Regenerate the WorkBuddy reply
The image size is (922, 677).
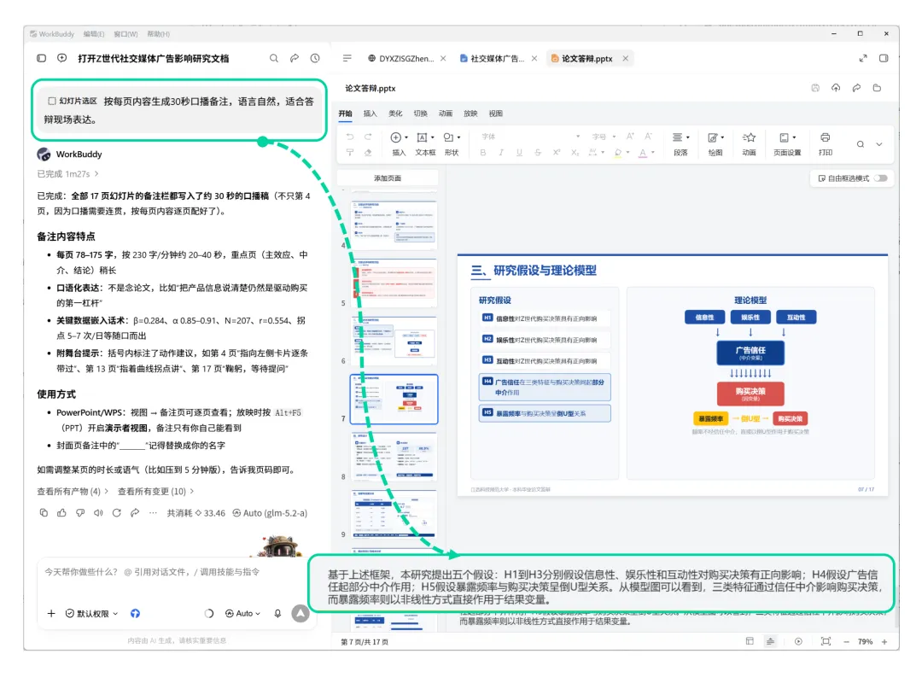[116, 513]
